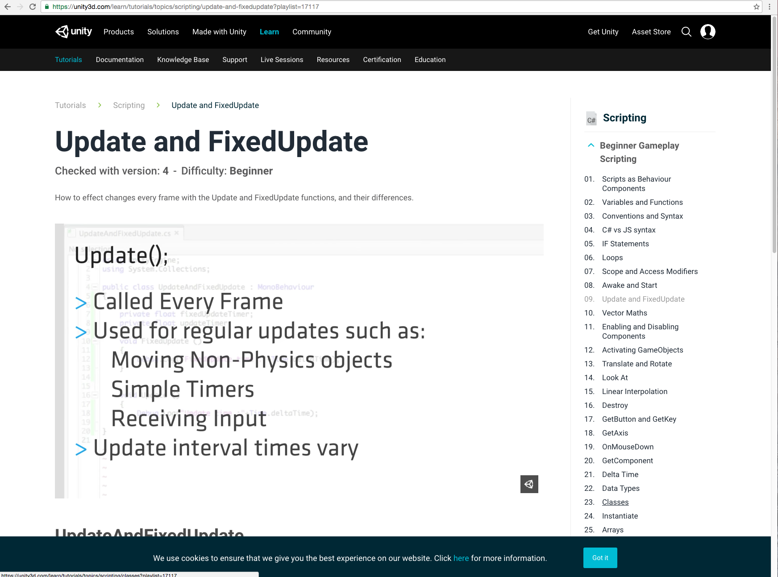This screenshot has width=778, height=577.
Task: Open lesson 12 Activating GameObjects
Action: (642, 350)
